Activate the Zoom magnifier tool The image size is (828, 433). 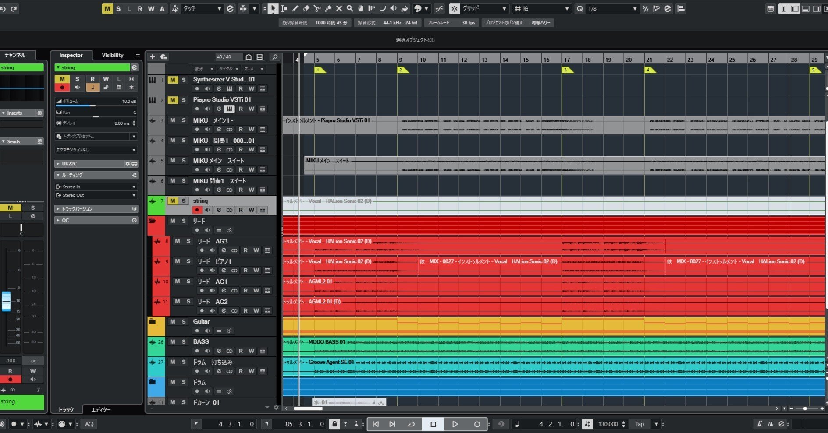click(x=350, y=8)
